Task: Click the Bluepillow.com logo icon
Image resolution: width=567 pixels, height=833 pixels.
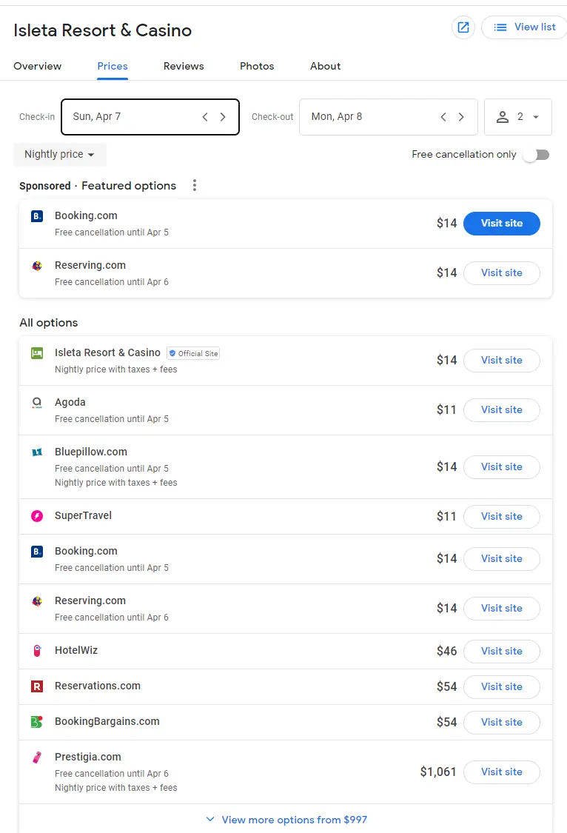Action: 37,452
